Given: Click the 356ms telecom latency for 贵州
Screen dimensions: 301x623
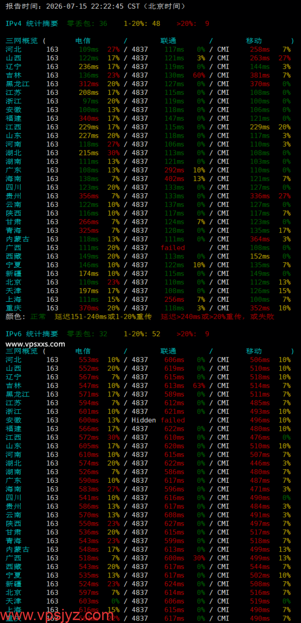Looking at the screenshot, I should point(89,196).
